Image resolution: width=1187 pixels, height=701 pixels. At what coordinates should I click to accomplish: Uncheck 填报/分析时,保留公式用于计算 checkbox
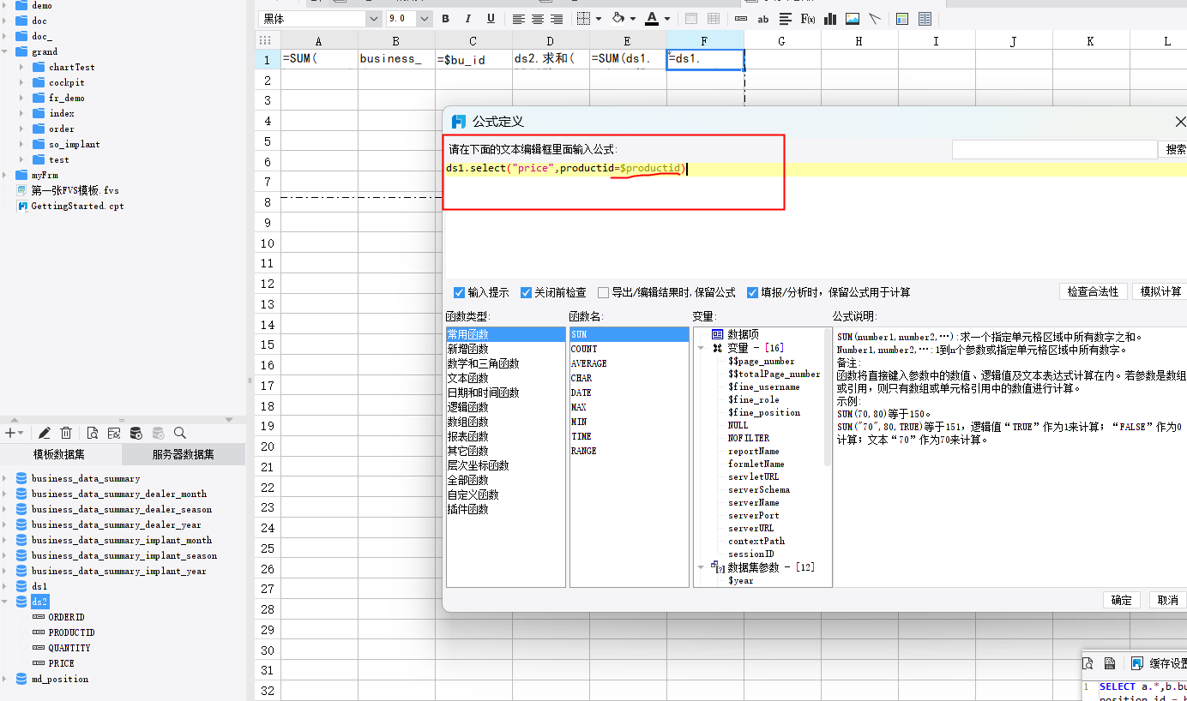(x=753, y=292)
